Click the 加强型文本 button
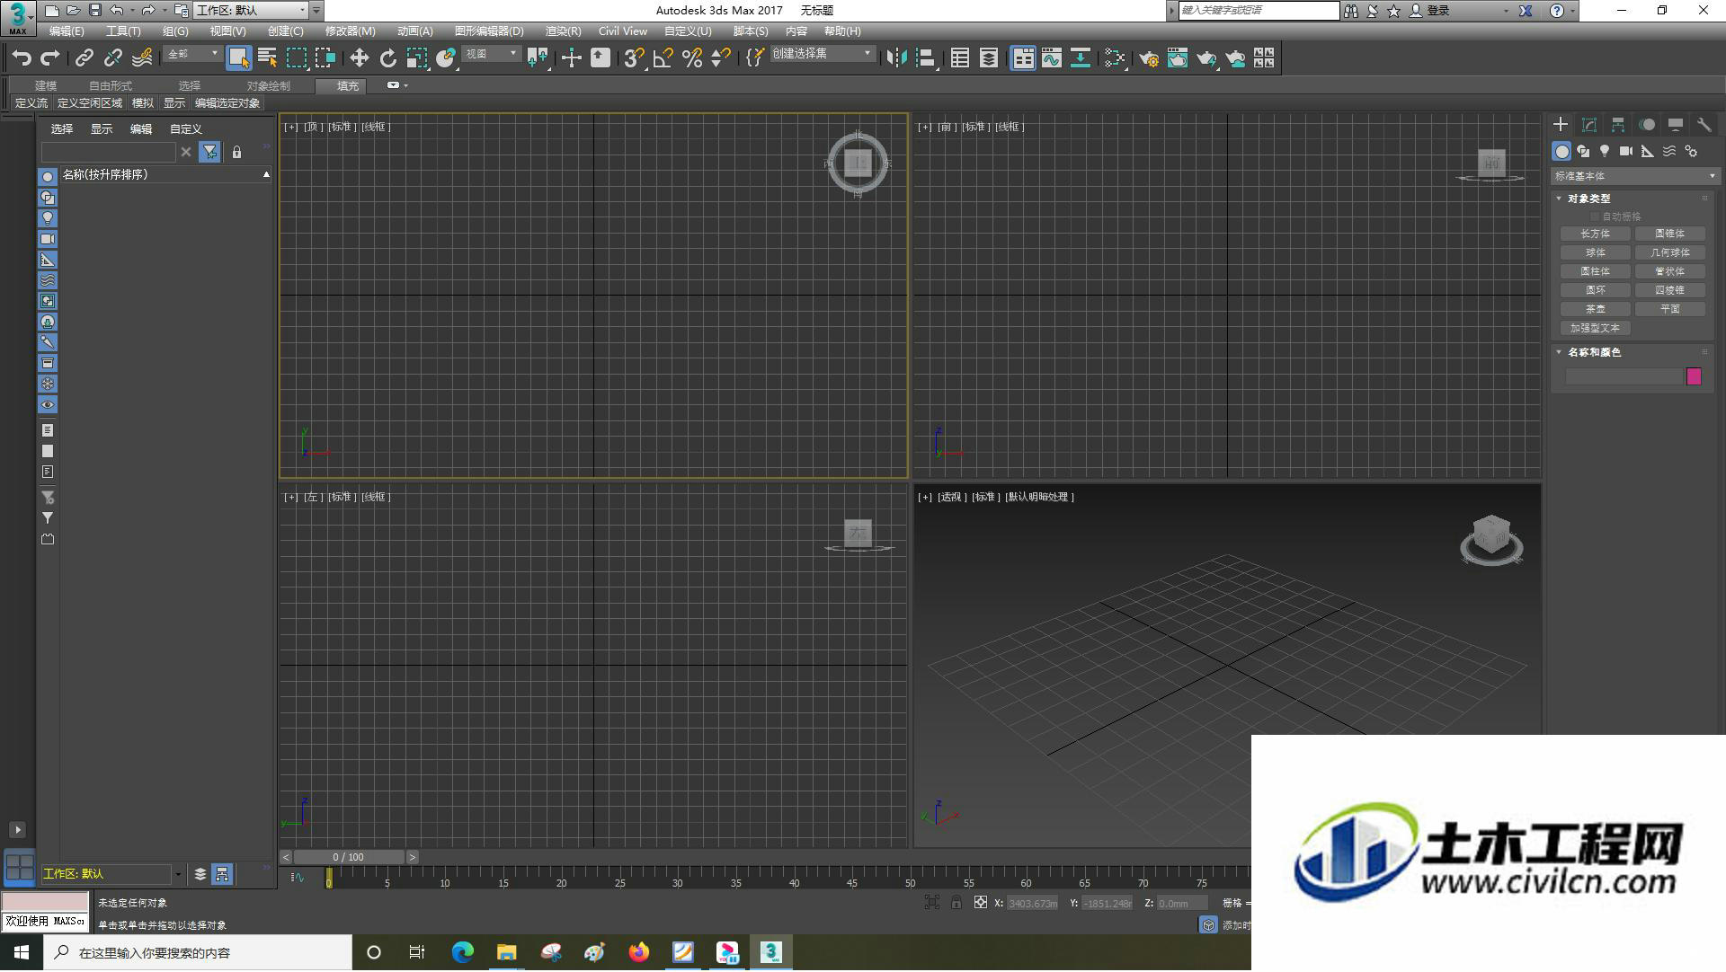 [x=1595, y=329]
